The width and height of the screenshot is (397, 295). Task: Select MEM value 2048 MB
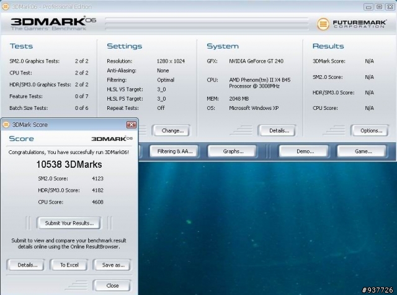point(239,99)
